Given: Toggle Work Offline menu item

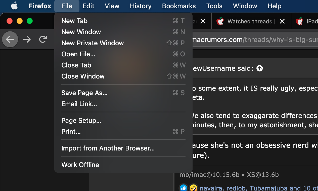Looking at the screenshot, I should pos(123,165).
